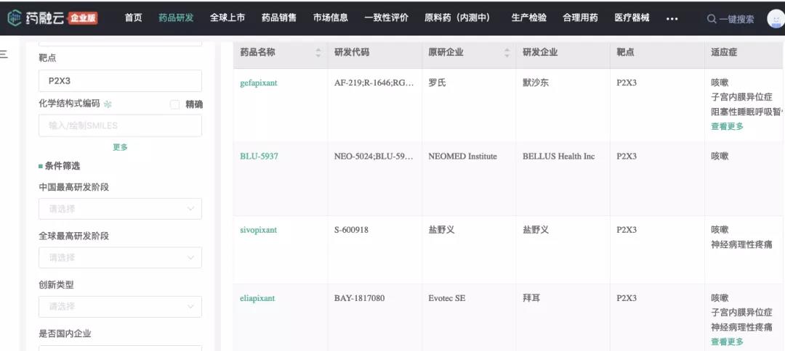This screenshot has height=351, width=785.
Task: Click the 研发代码 column header
Action: tap(352, 52)
